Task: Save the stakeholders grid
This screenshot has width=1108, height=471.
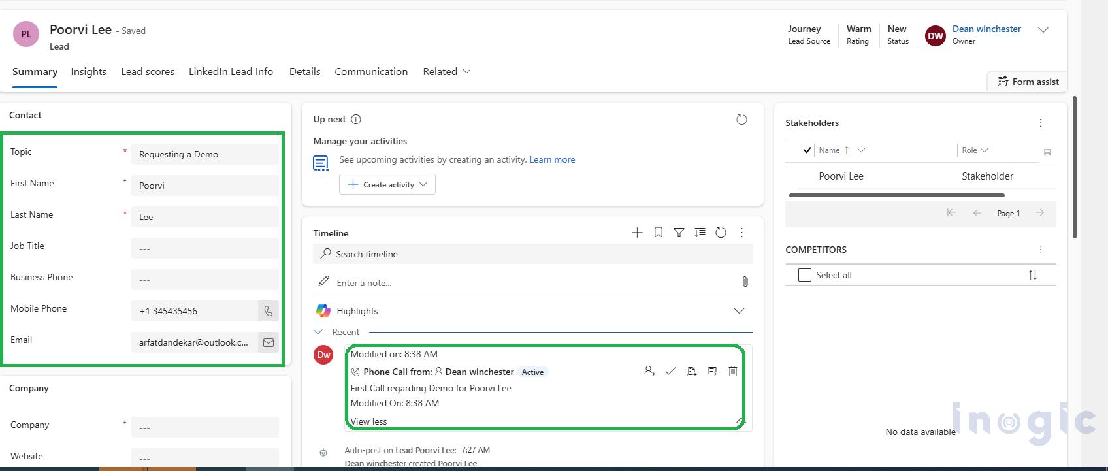Action: click(x=1047, y=152)
